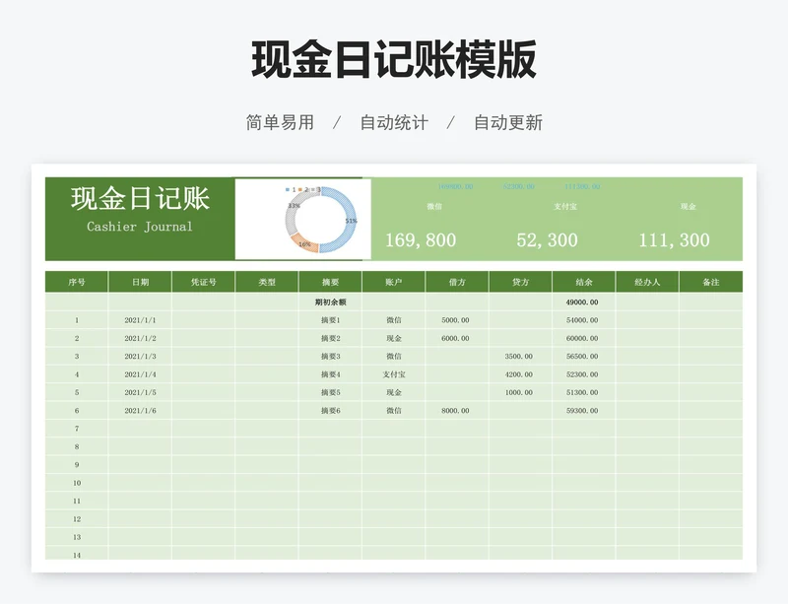
Task: Click the 52,300 total value
Action: pos(548,239)
